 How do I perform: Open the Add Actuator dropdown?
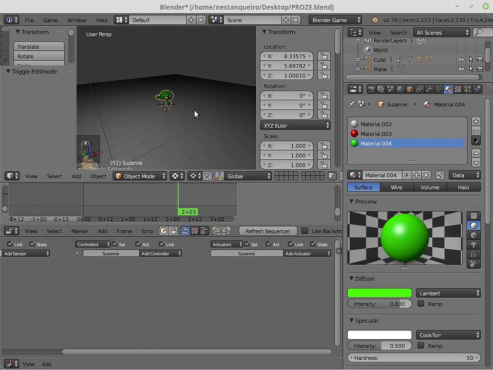307,253
